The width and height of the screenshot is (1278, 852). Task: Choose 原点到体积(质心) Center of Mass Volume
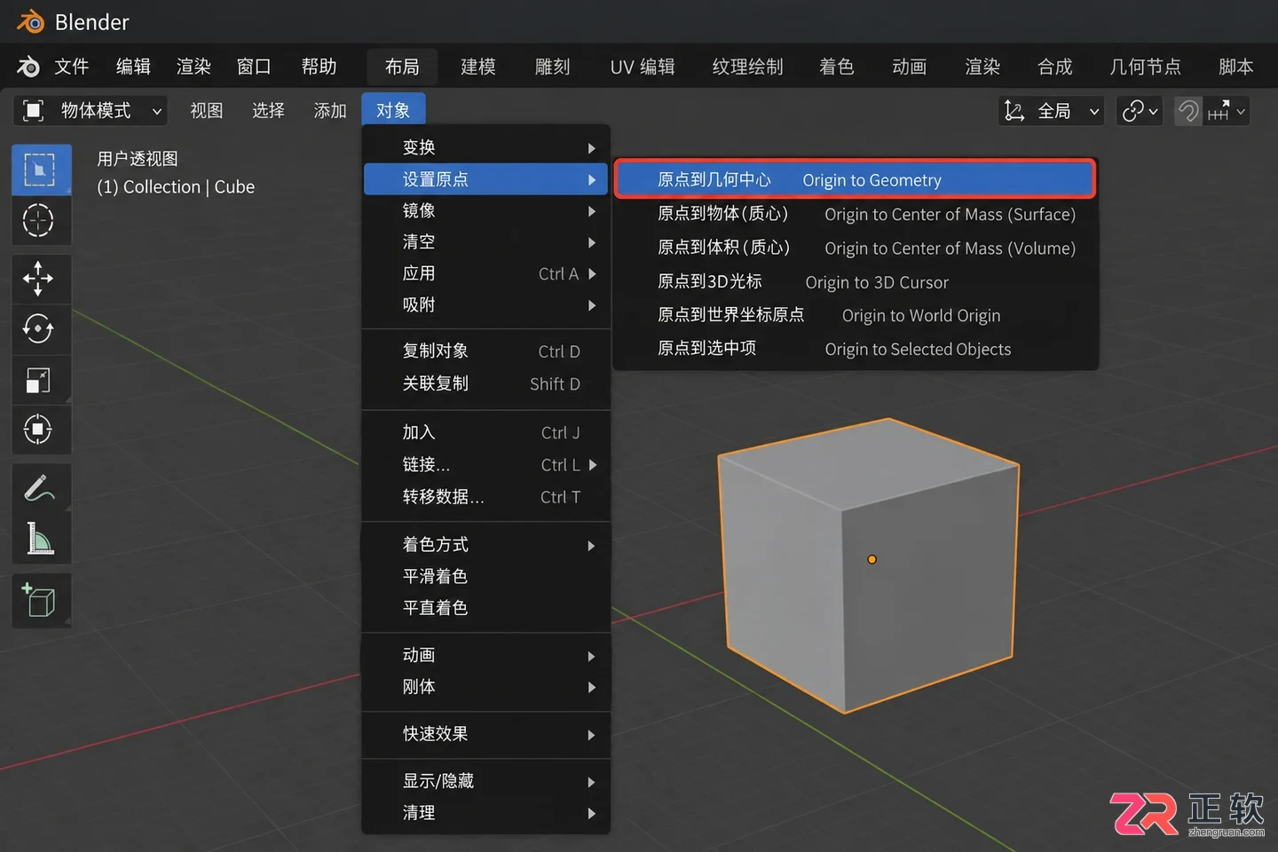pyautogui.click(x=856, y=248)
